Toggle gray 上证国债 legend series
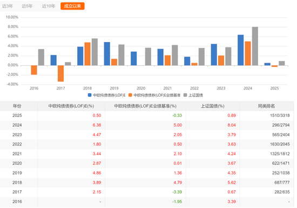The height and width of the screenshot is (208, 297). [193, 95]
